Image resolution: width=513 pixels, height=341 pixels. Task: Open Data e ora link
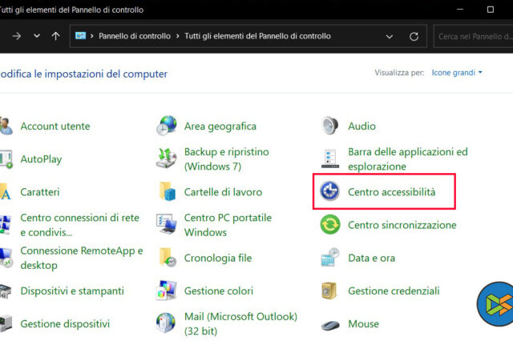coord(371,258)
